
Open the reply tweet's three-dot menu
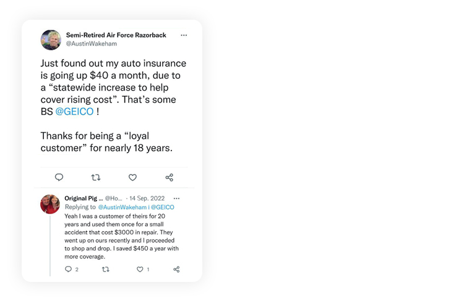(x=177, y=198)
